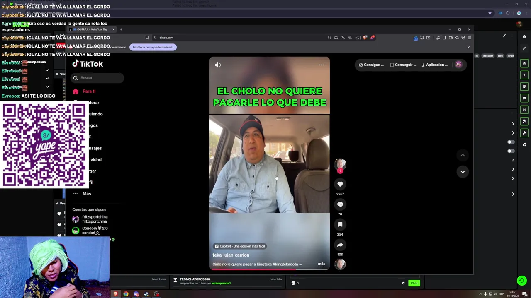Open the Brave Rewards triangle icon
This screenshot has width=531, height=298.
[372, 38]
